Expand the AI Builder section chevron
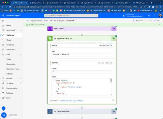163x119 pixels. click(x=21, y=83)
